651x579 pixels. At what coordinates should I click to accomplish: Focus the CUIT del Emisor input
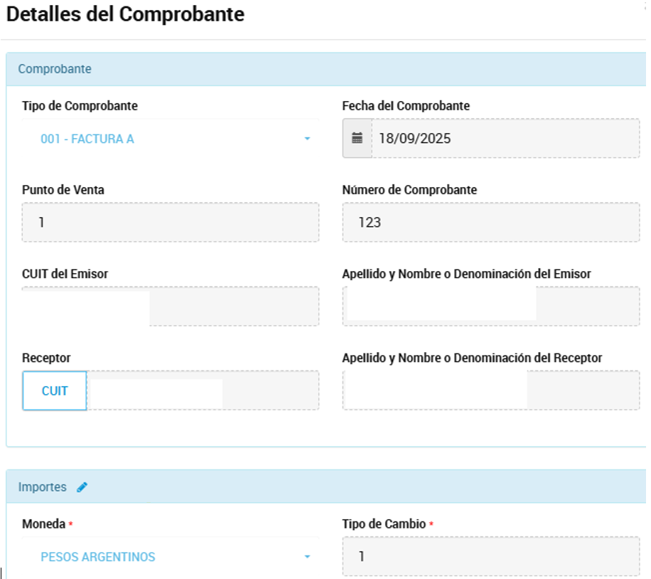click(x=171, y=307)
